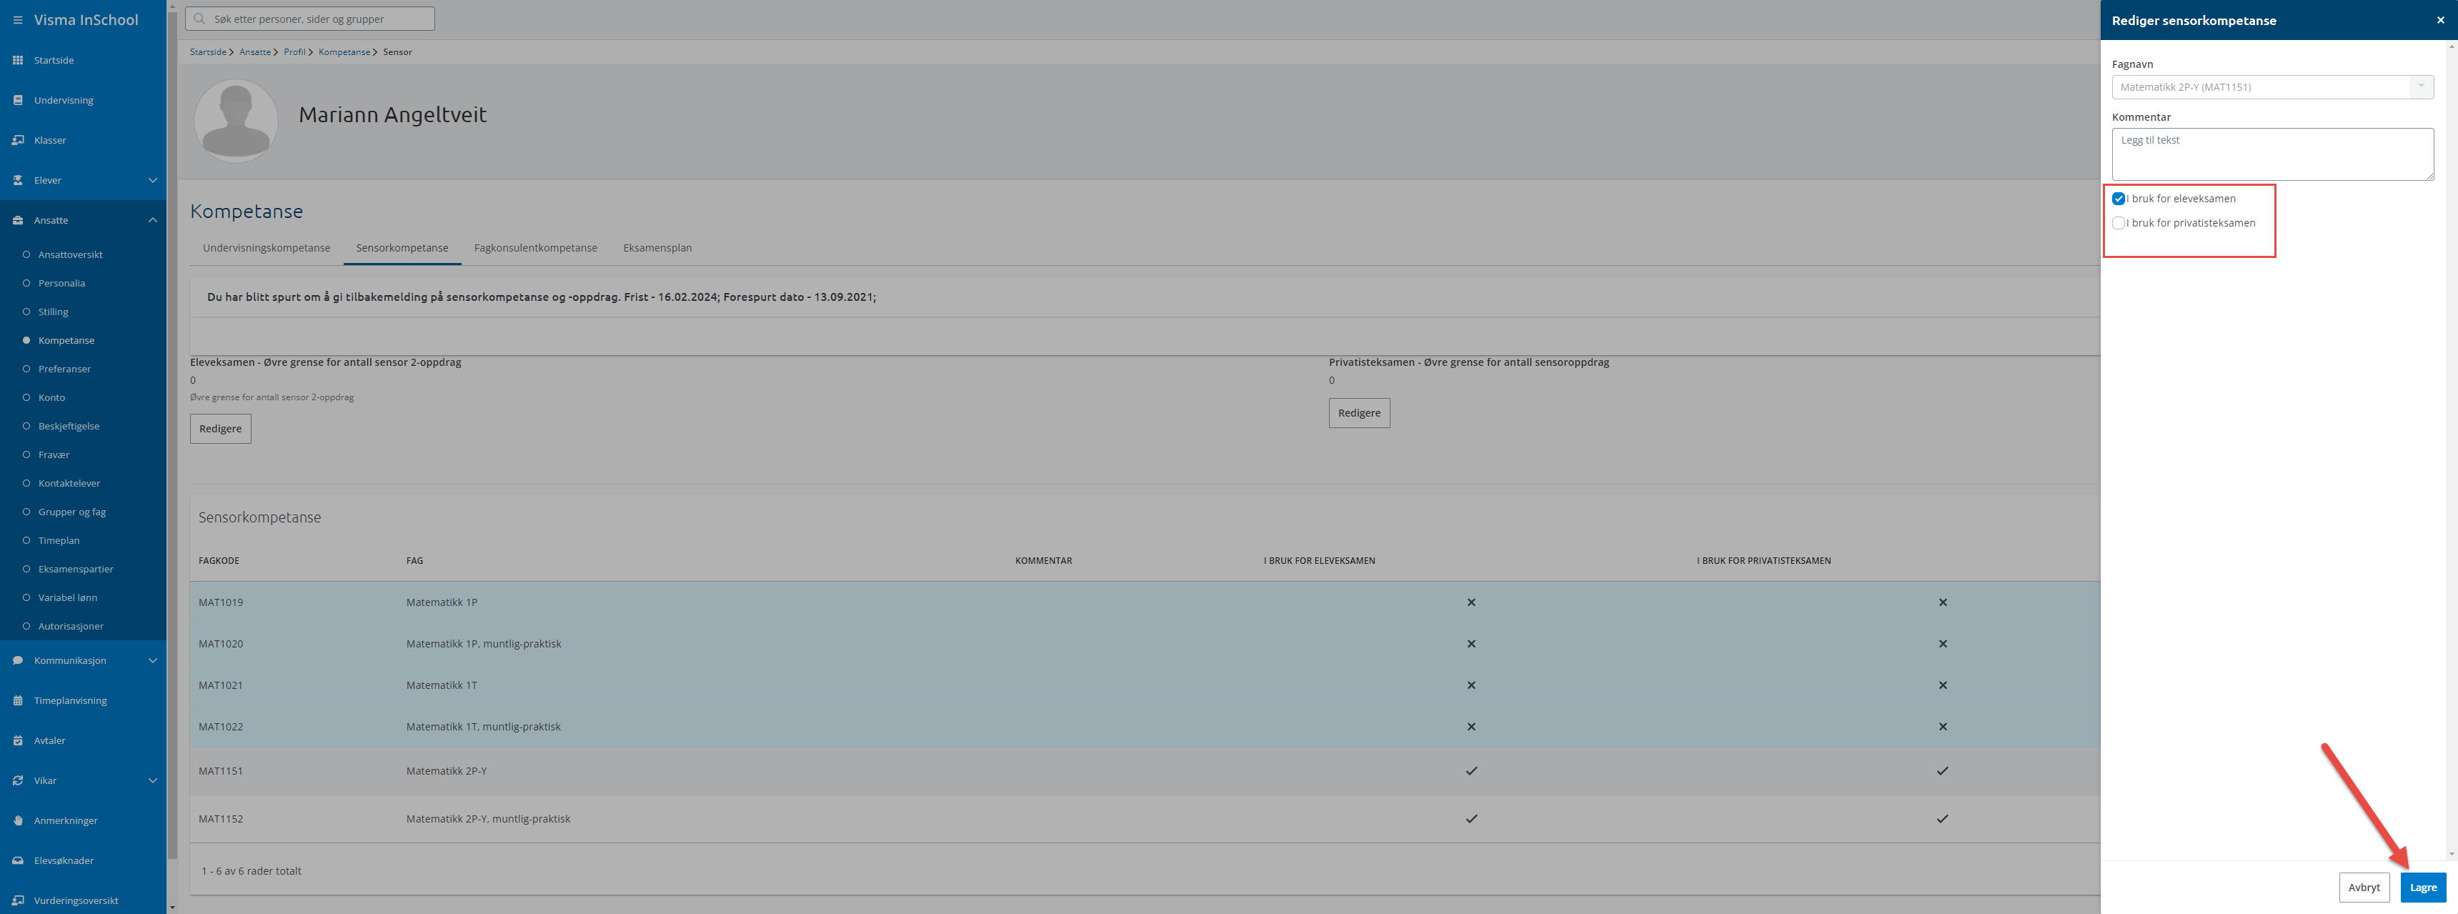2458x914 pixels.
Task: Go to Startside breadcrumb link
Action: tap(208, 52)
